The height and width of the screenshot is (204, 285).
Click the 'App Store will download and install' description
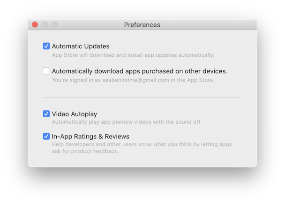[133, 55]
